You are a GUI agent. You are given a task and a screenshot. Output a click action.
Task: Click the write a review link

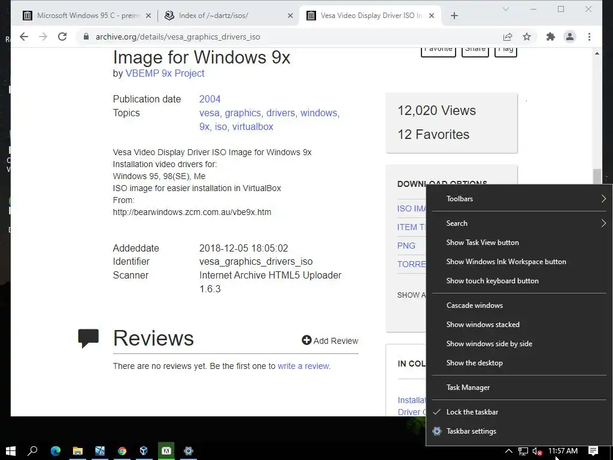(304, 366)
